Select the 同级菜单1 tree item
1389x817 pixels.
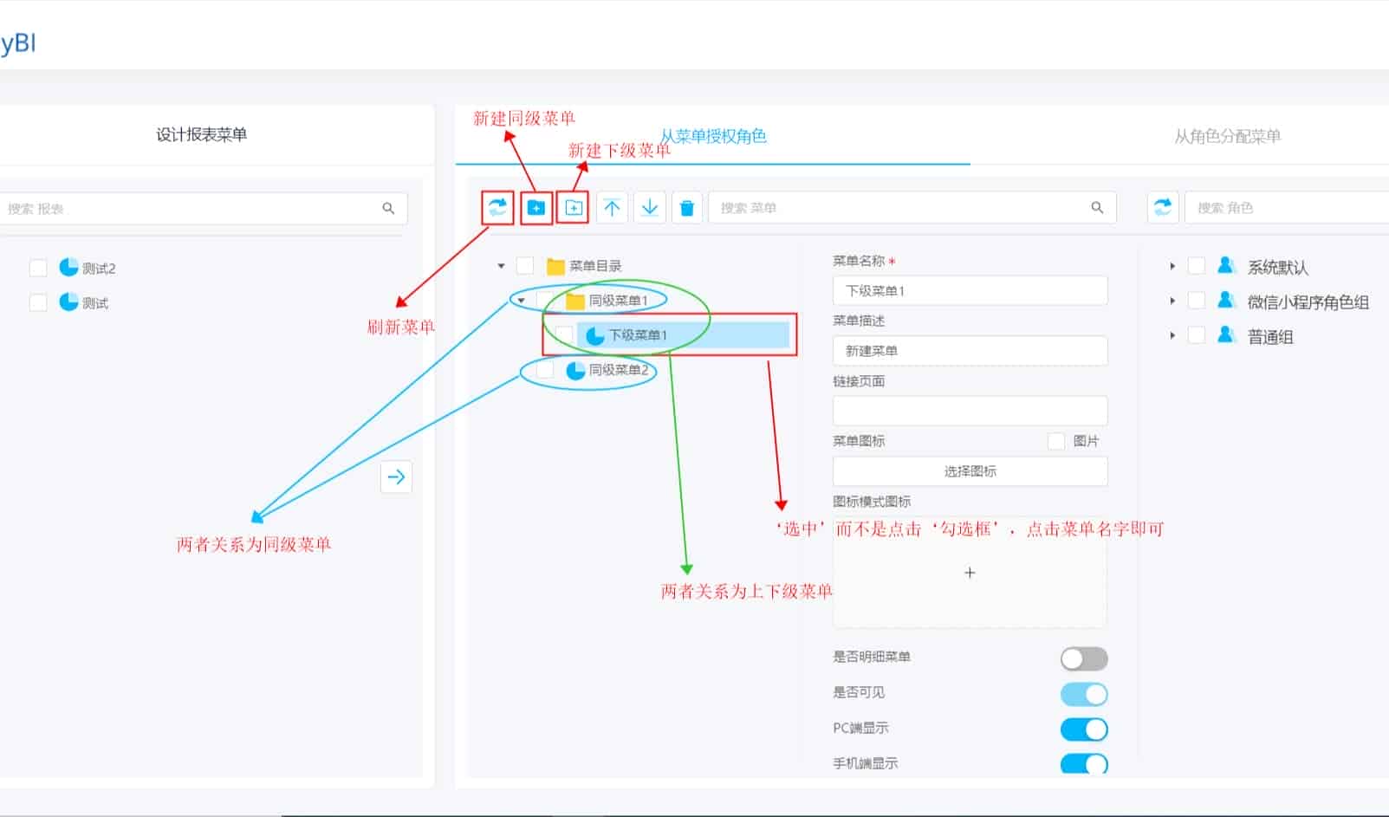click(x=619, y=301)
